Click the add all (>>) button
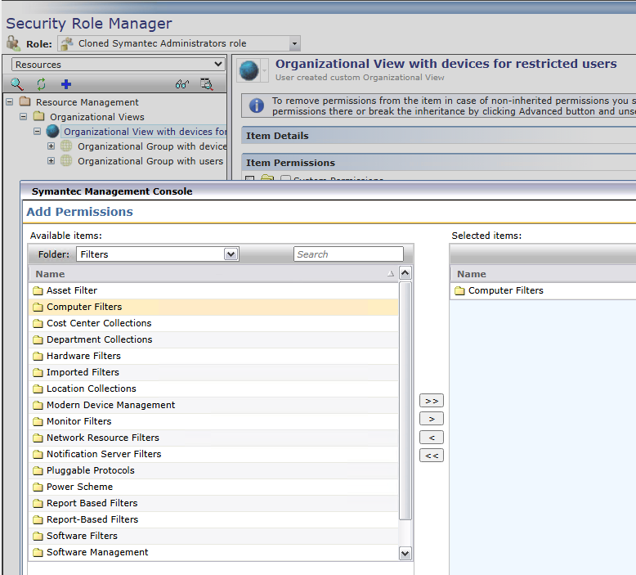Viewport: 636px width, 575px height. pyautogui.click(x=432, y=401)
